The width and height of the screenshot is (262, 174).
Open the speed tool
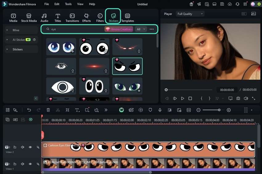(96, 110)
